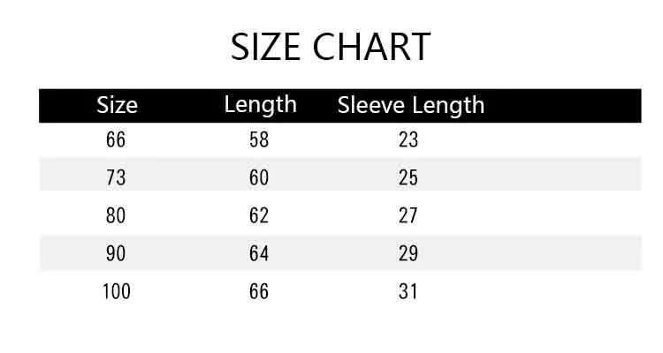This screenshot has width=663, height=353.
Task: Click length value 66 in last row
Action: pos(259,291)
